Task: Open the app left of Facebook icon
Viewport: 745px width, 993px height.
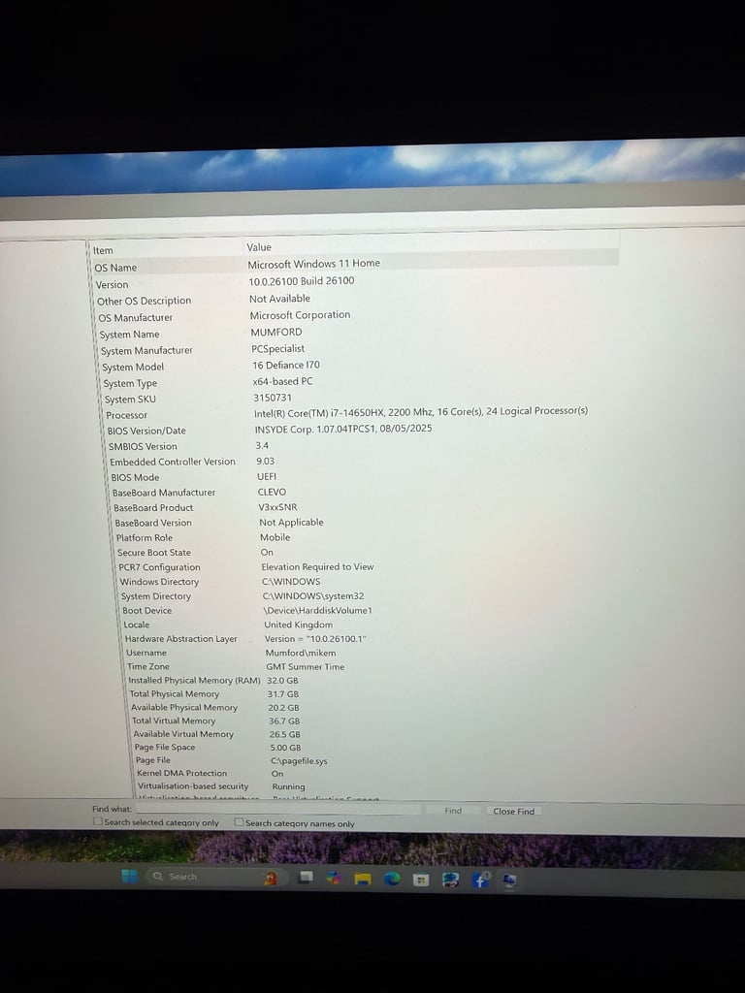Action: (450, 880)
